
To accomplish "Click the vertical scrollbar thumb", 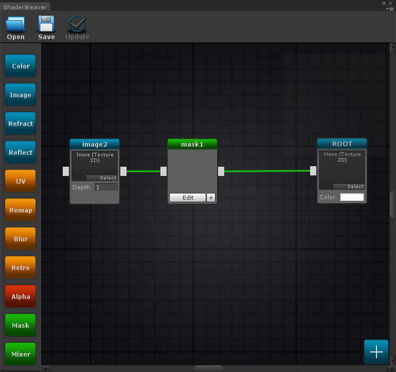I will pos(393,204).
